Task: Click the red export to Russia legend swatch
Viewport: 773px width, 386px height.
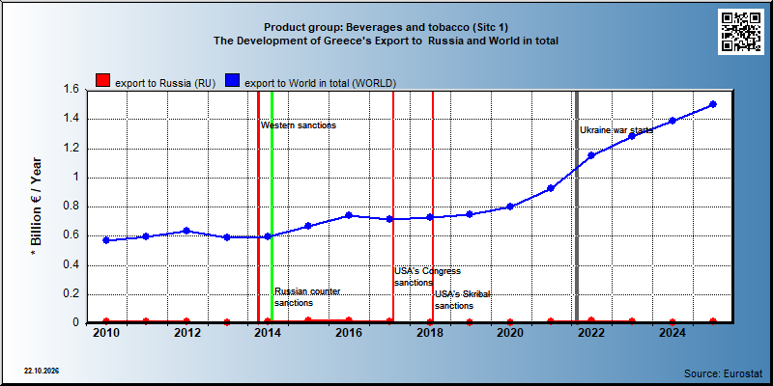Action: pos(103,81)
